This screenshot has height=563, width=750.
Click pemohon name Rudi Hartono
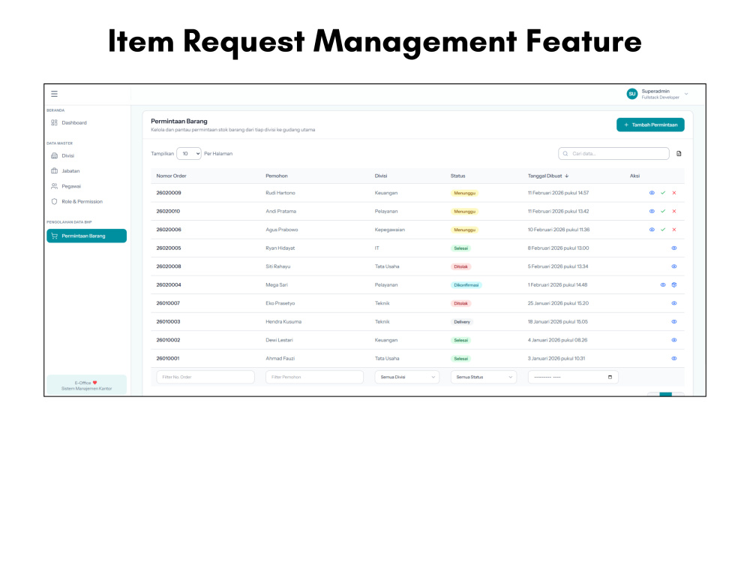280,193
